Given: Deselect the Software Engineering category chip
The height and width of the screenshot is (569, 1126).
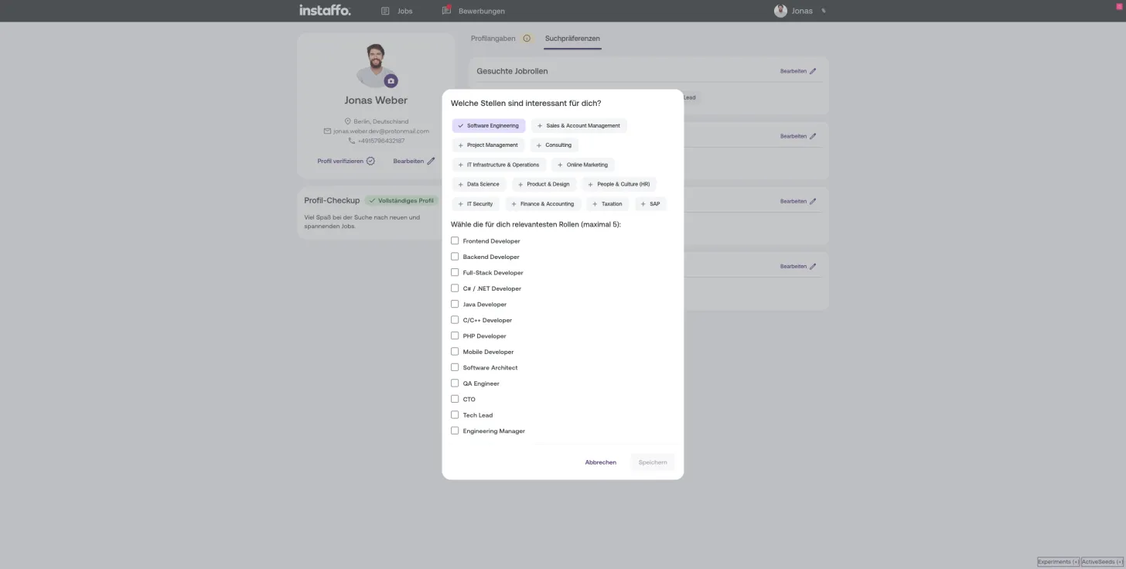Looking at the screenshot, I should click(x=489, y=125).
